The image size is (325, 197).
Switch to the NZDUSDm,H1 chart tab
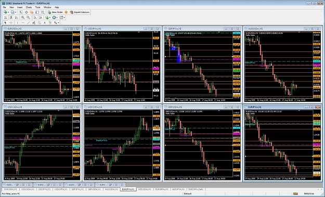145,189
